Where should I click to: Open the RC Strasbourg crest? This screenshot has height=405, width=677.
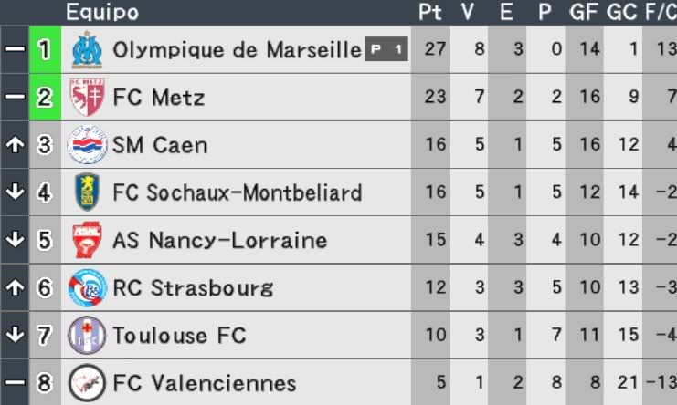[87, 288]
